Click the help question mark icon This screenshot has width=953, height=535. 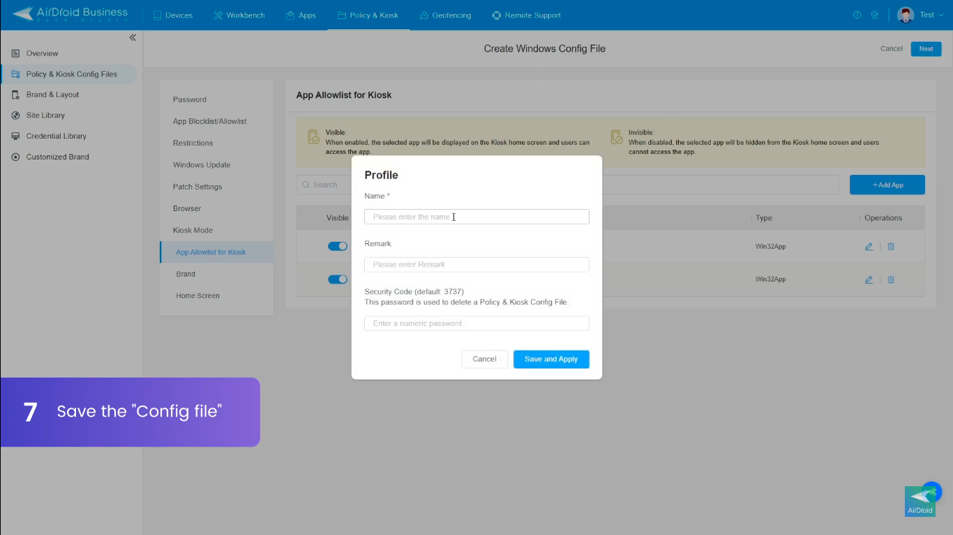tap(857, 15)
